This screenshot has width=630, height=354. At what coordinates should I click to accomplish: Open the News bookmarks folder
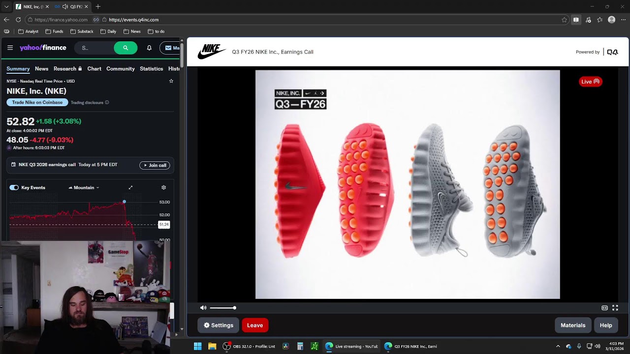click(132, 31)
